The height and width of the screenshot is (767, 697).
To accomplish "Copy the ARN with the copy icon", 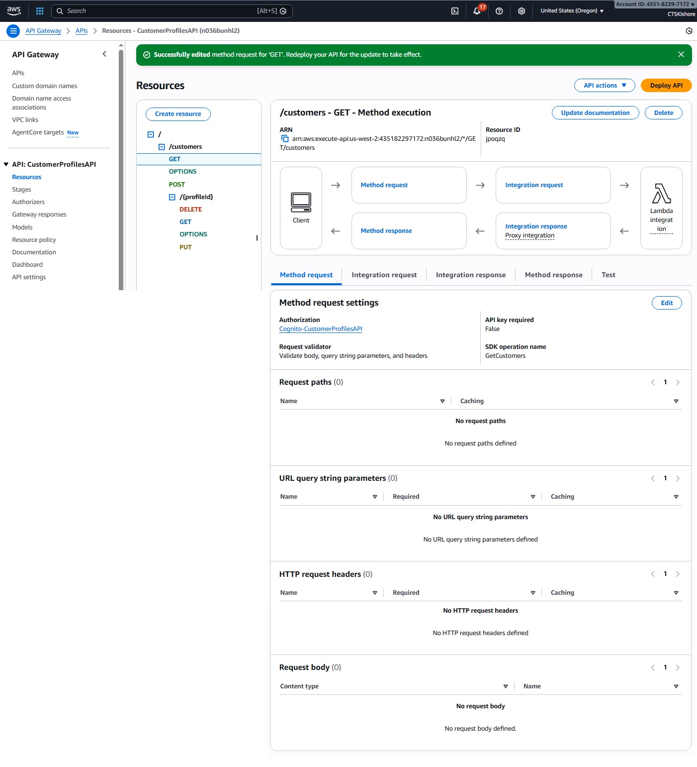I will click(285, 139).
